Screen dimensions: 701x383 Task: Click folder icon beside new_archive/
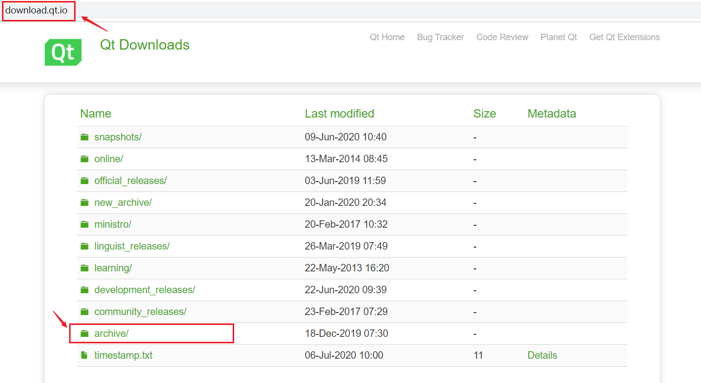coord(85,202)
